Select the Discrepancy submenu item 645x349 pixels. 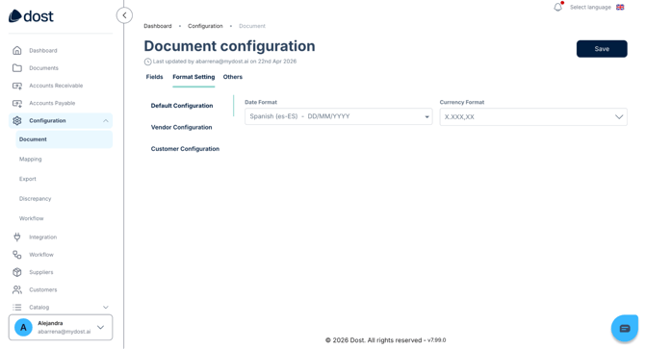[35, 199]
